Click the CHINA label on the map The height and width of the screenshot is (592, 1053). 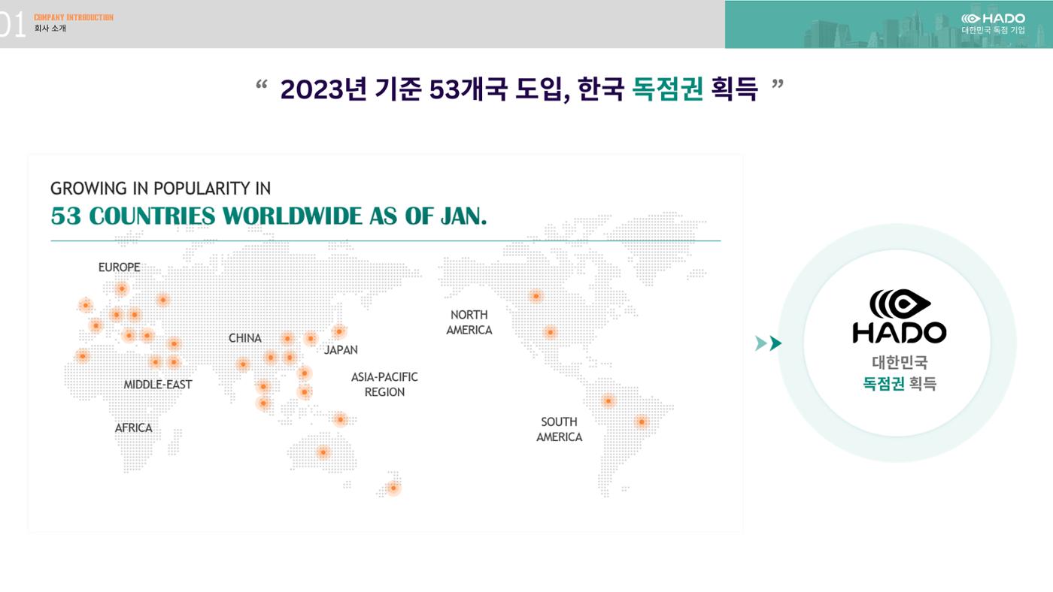tap(245, 338)
